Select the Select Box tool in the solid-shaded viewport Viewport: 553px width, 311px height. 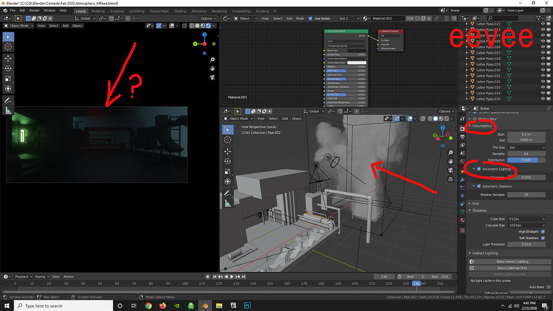(227, 130)
